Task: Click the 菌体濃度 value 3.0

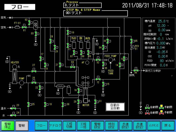Action: pos(159,48)
